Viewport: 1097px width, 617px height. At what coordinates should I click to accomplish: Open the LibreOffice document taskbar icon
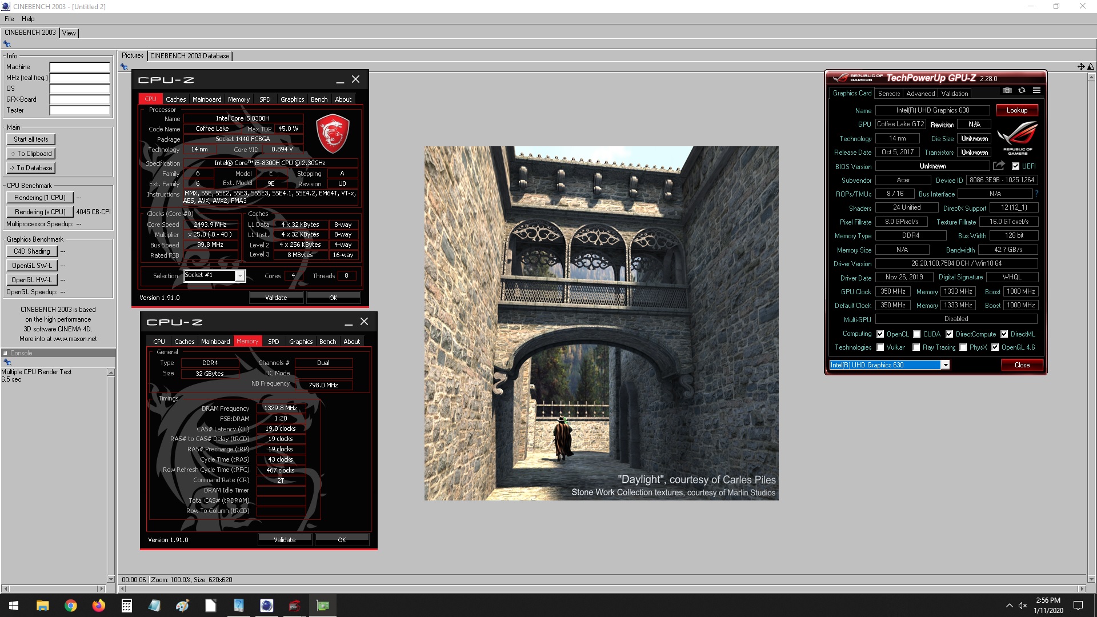pyautogui.click(x=210, y=606)
